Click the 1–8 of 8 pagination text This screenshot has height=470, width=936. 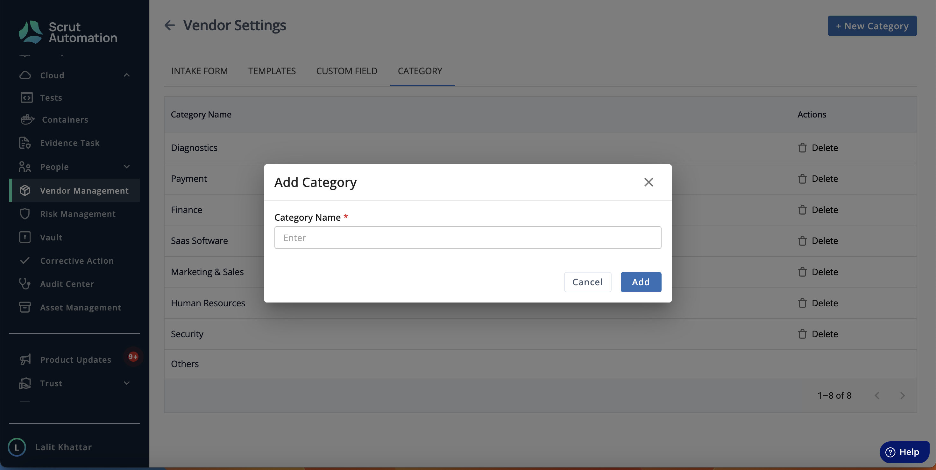tap(834, 395)
